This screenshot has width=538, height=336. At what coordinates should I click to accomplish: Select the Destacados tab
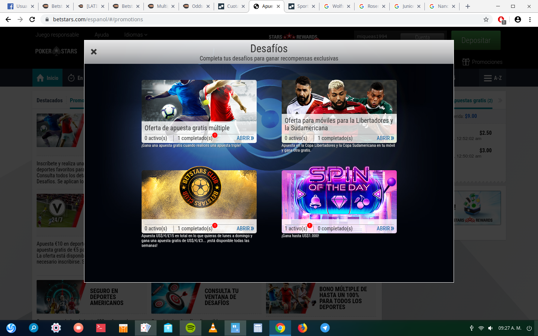pyautogui.click(x=50, y=100)
